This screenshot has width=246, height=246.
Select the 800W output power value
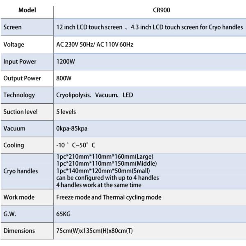[x=64, y=78]
